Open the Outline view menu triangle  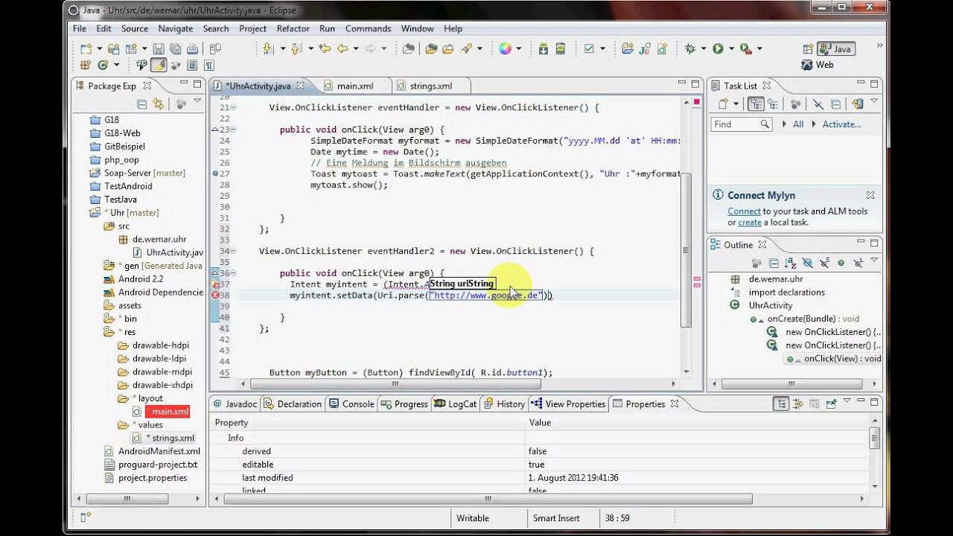tap(874, 260)
